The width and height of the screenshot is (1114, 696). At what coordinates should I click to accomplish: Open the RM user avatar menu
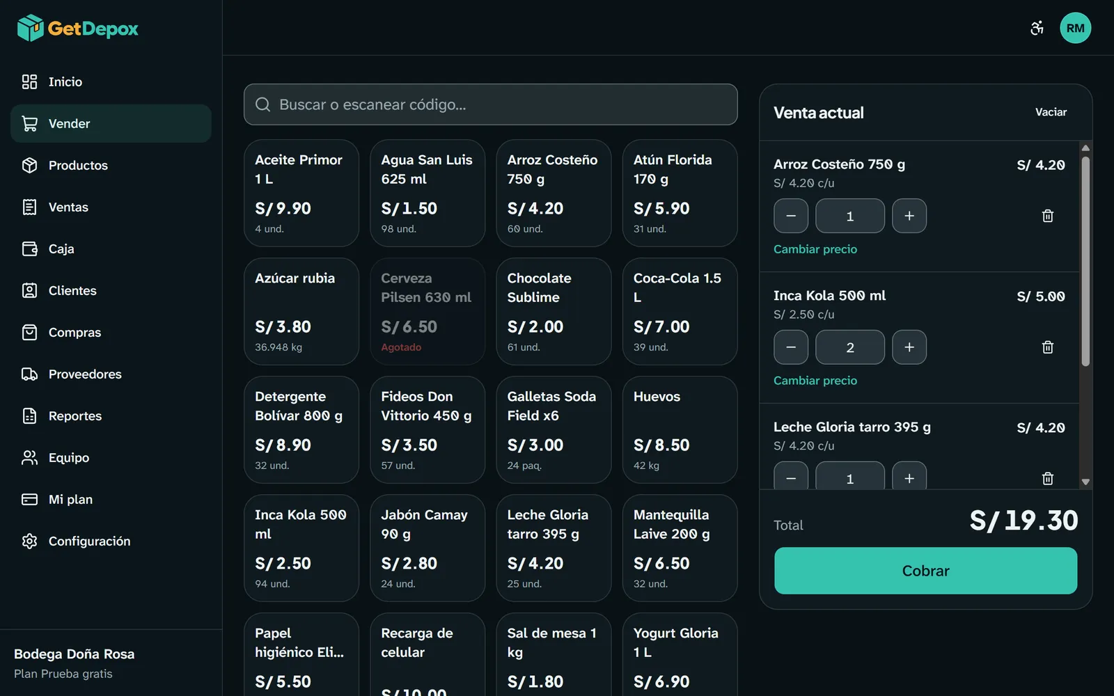[x=1075, y=28]
